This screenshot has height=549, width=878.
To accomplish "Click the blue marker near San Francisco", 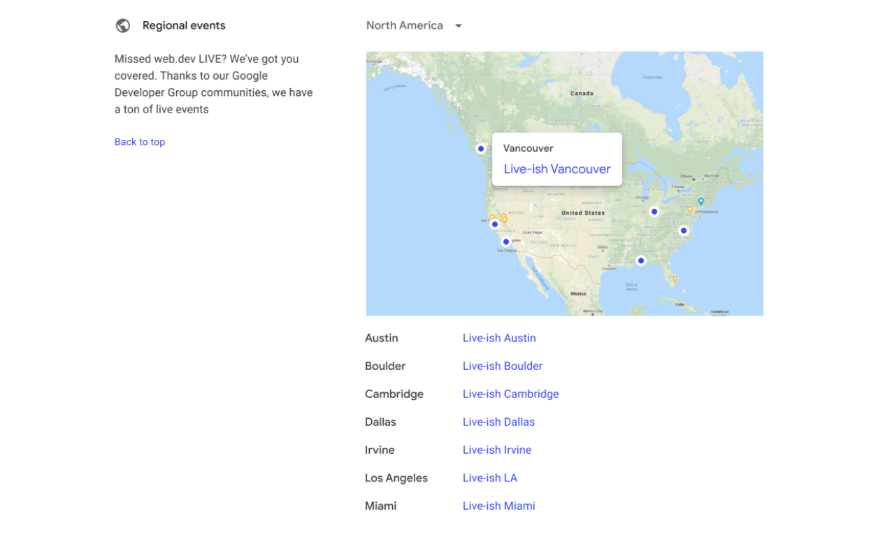I will point(494,224).
